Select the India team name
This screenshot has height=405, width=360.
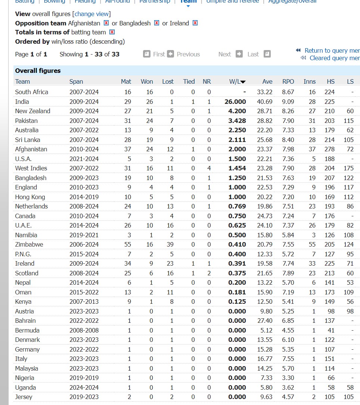coord(22,102)
